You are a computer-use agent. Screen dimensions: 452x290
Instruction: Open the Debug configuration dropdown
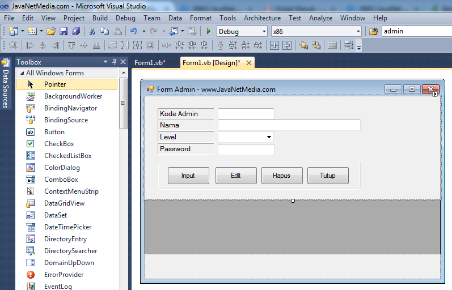[264, 31]
